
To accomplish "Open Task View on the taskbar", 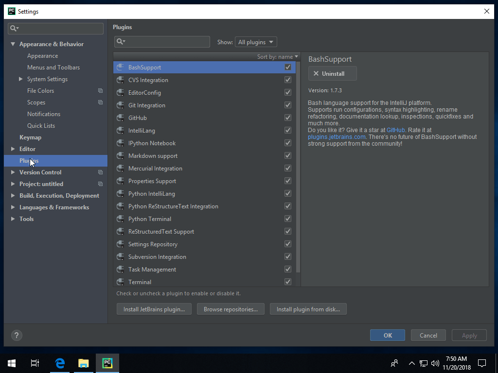I will point(35,363).
